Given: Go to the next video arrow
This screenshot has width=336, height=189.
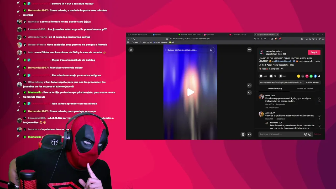Looking at the screenshot, I should (x=249, y=92).
